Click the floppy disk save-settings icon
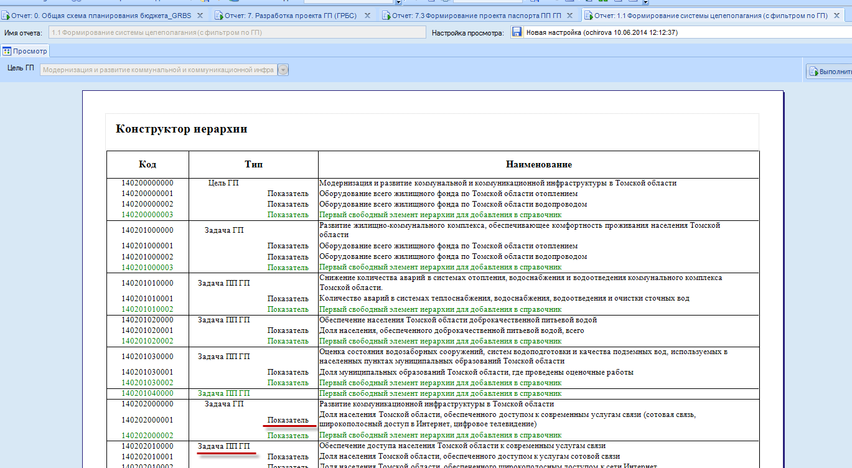The image size is (852, 468). 517,32
